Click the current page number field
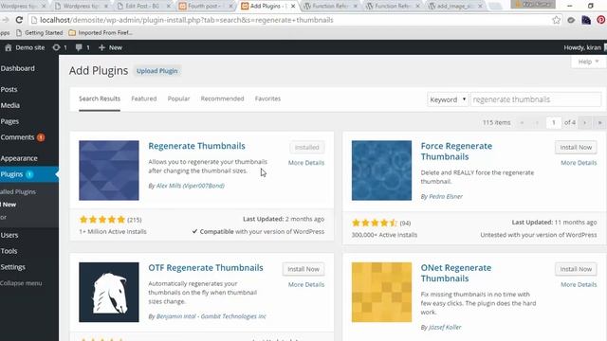Screen dimensions: 607x341 [554, 122]
